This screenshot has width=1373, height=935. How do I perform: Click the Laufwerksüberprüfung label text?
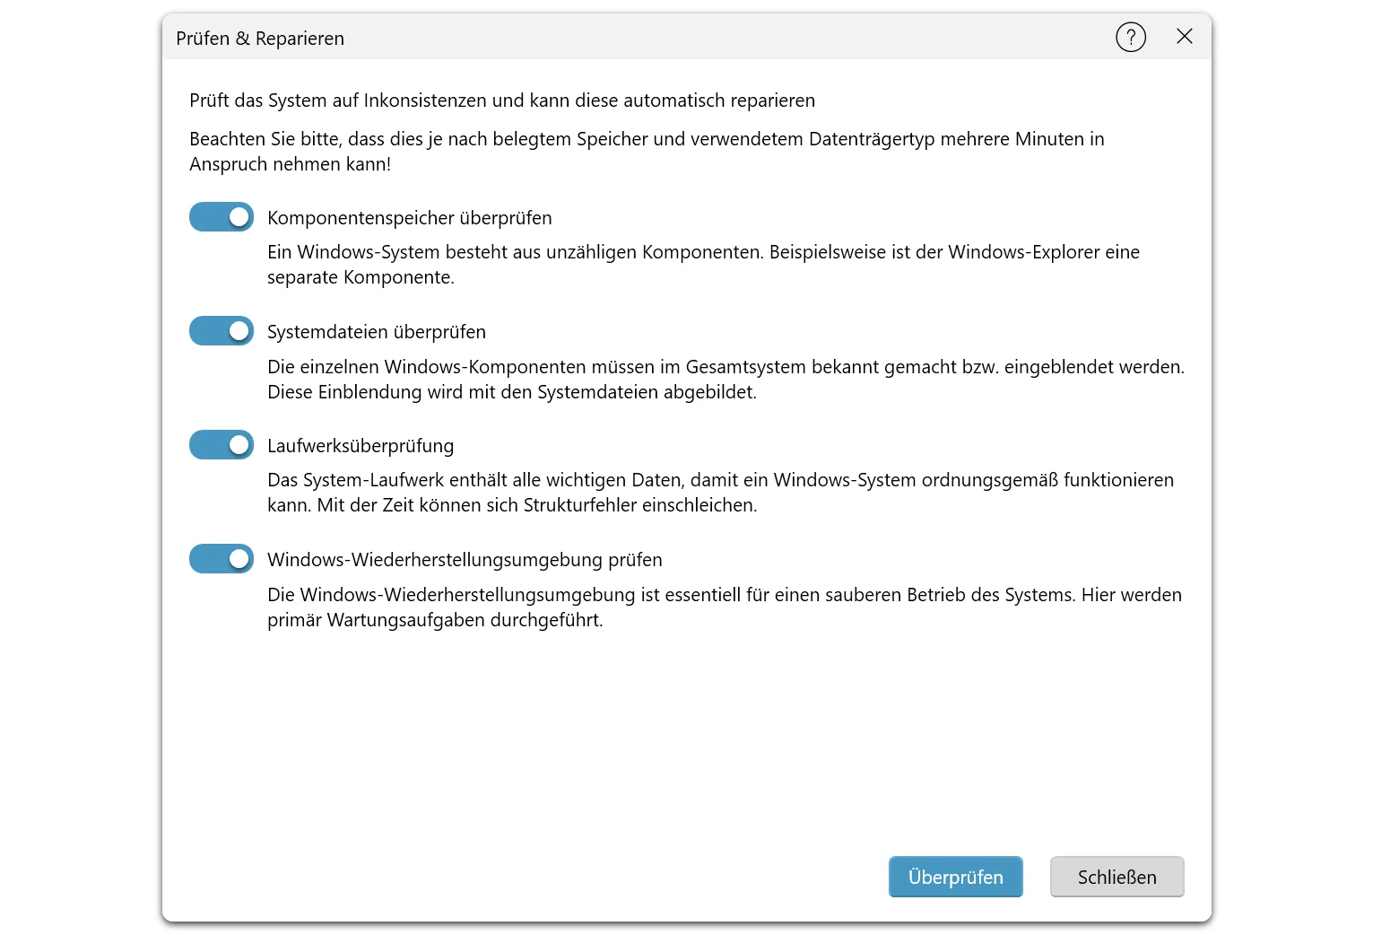(360, 446)
